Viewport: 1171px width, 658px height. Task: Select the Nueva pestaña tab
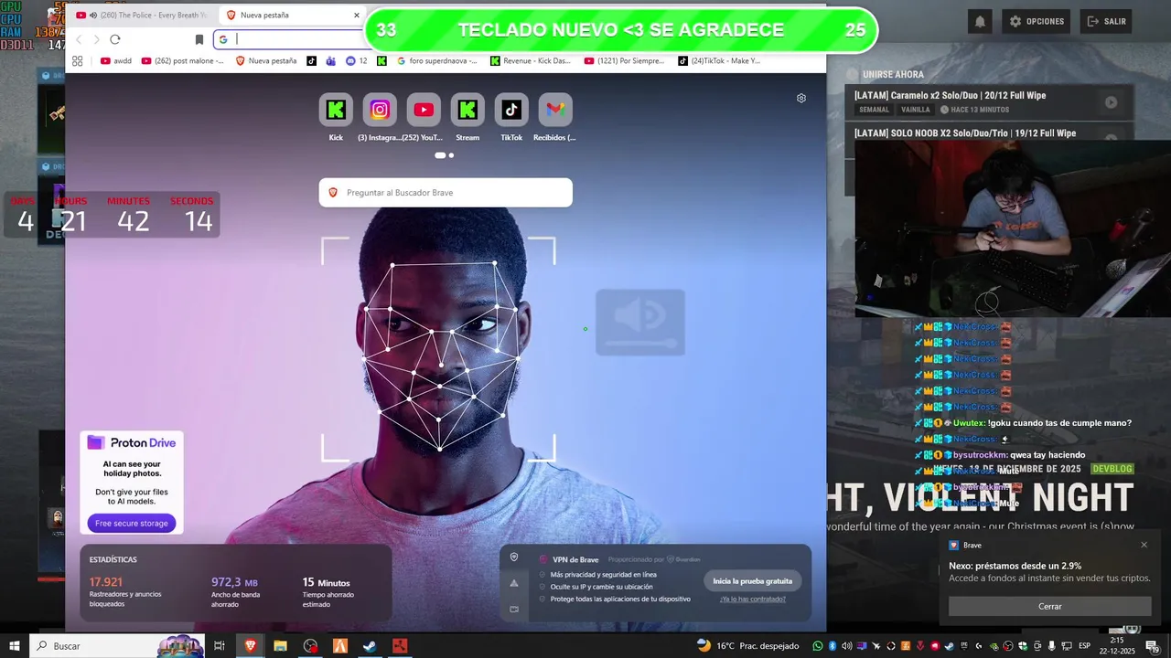pos(293,16)
